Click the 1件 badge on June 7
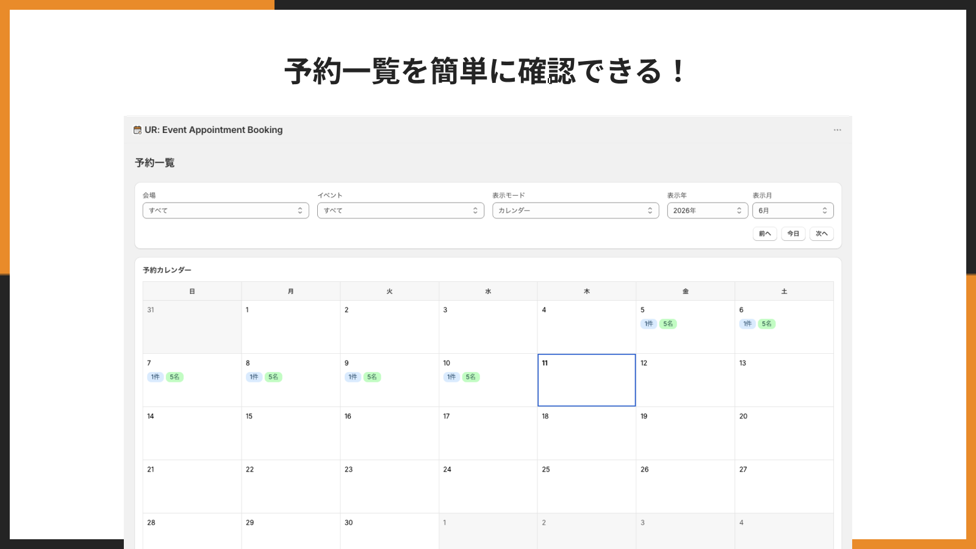 (x=156, y=377)
